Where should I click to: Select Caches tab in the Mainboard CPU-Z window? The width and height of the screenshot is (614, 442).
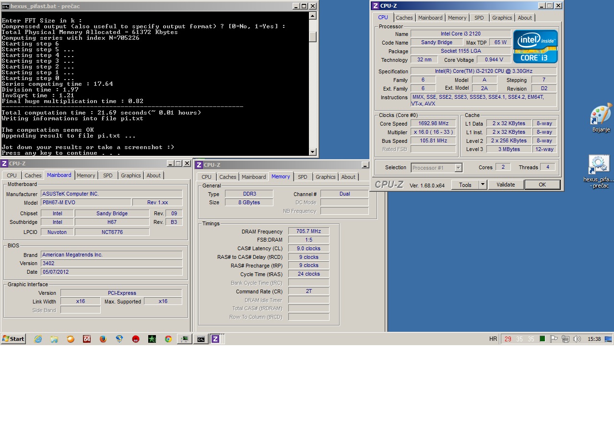point(33,175)
